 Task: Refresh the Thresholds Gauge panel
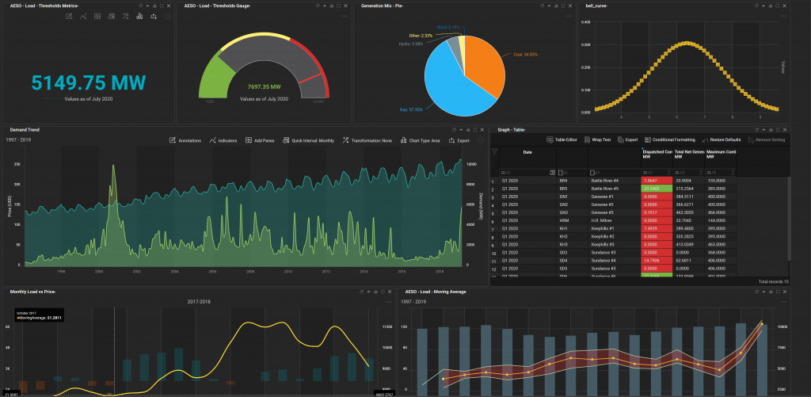[x=318, y=6]
